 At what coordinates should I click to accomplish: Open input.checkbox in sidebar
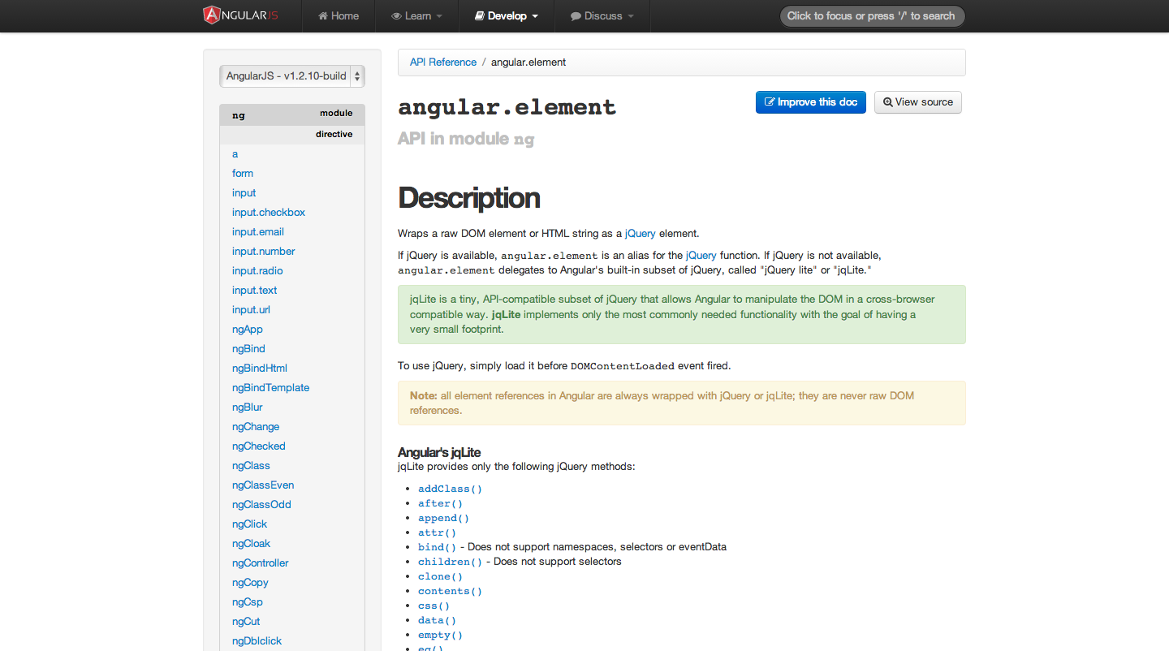pos(269,213)
